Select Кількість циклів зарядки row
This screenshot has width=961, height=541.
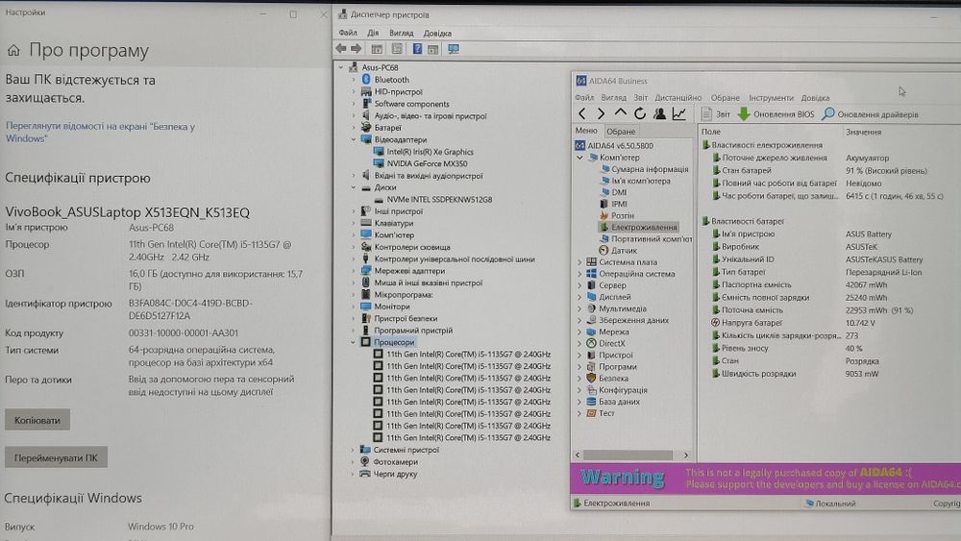pyautogui.click(x=827, y=335)
